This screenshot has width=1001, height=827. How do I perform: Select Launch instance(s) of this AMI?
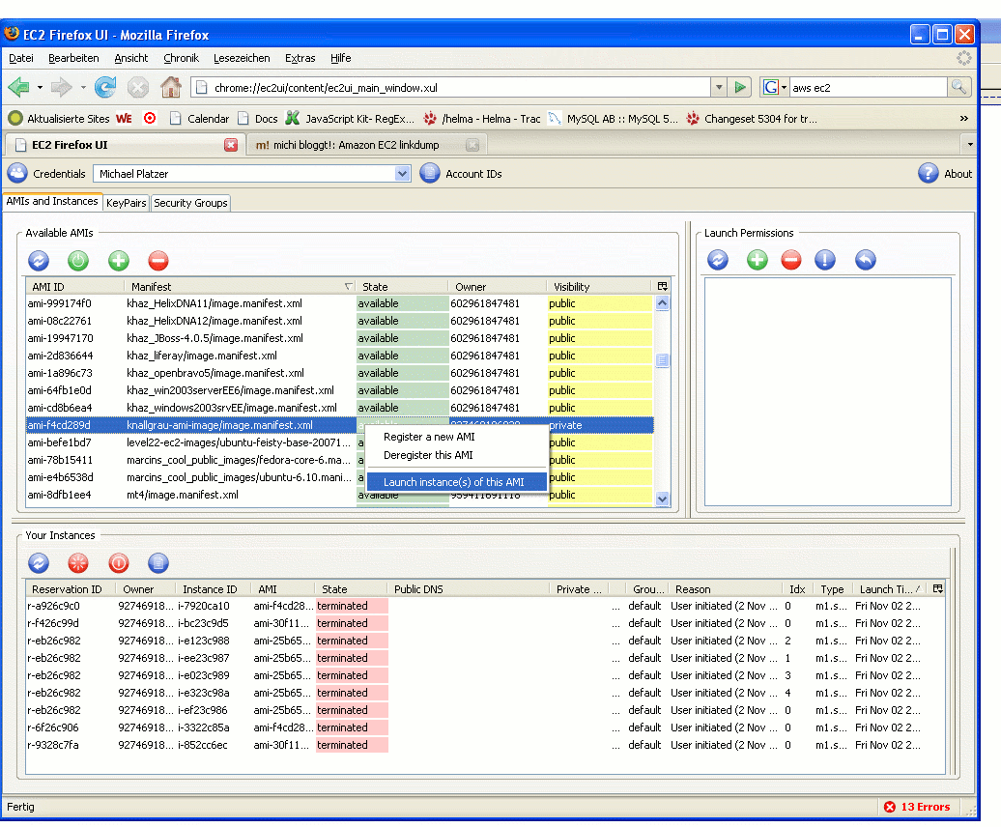(453, 482)
